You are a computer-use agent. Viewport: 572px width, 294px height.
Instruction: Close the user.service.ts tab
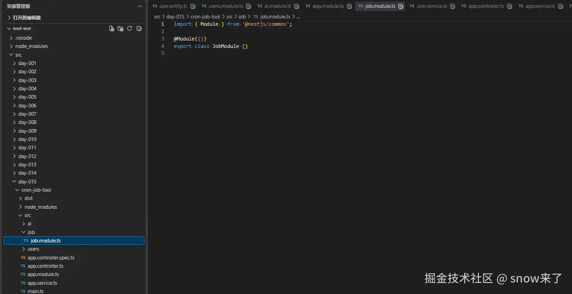pos(452,6)
